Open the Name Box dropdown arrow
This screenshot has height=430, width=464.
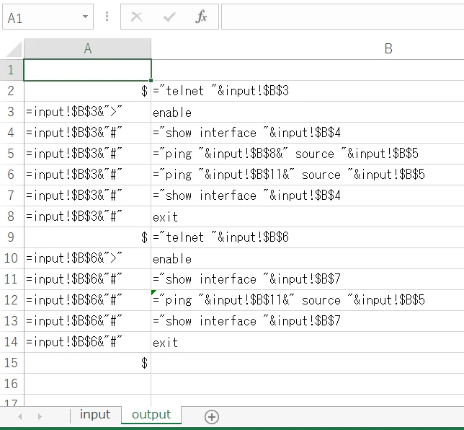85,17
